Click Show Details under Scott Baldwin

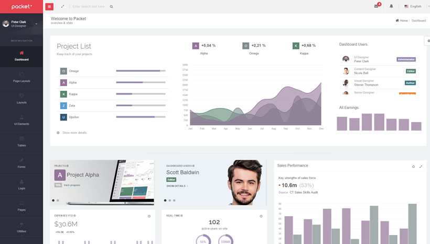point(177,186)
